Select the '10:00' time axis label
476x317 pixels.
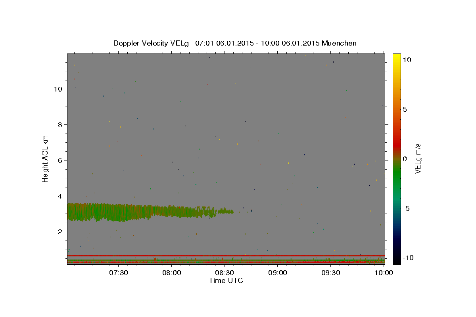point(384,273)
